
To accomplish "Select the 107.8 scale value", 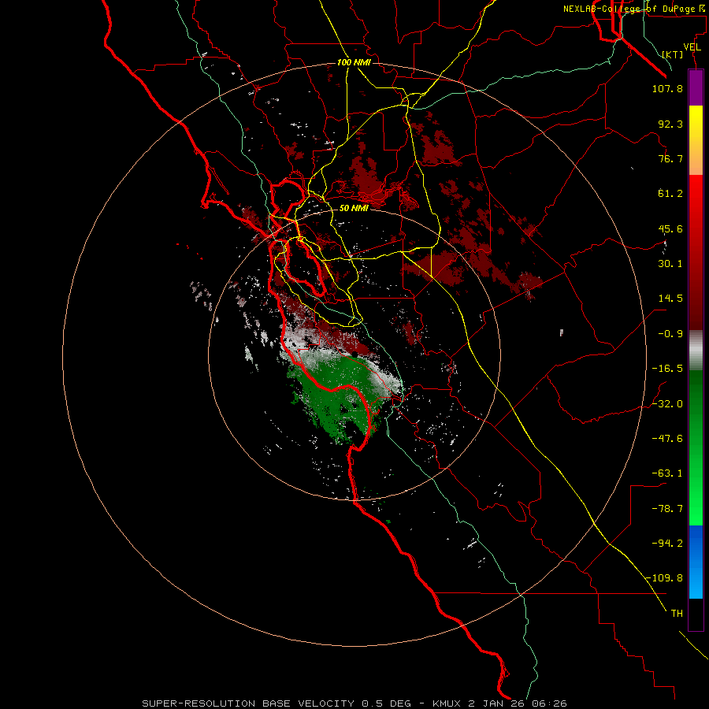I will point(667,88).
